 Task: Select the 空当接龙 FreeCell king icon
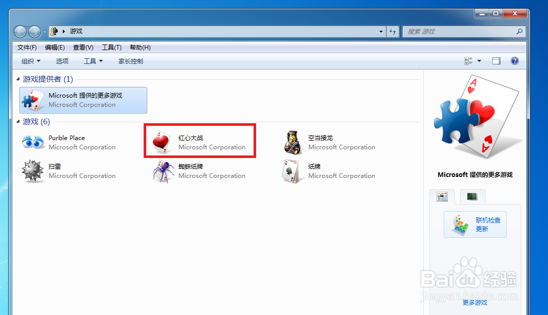[x=292, y=143]
